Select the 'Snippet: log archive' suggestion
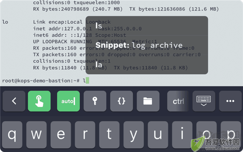 [147, 45]
